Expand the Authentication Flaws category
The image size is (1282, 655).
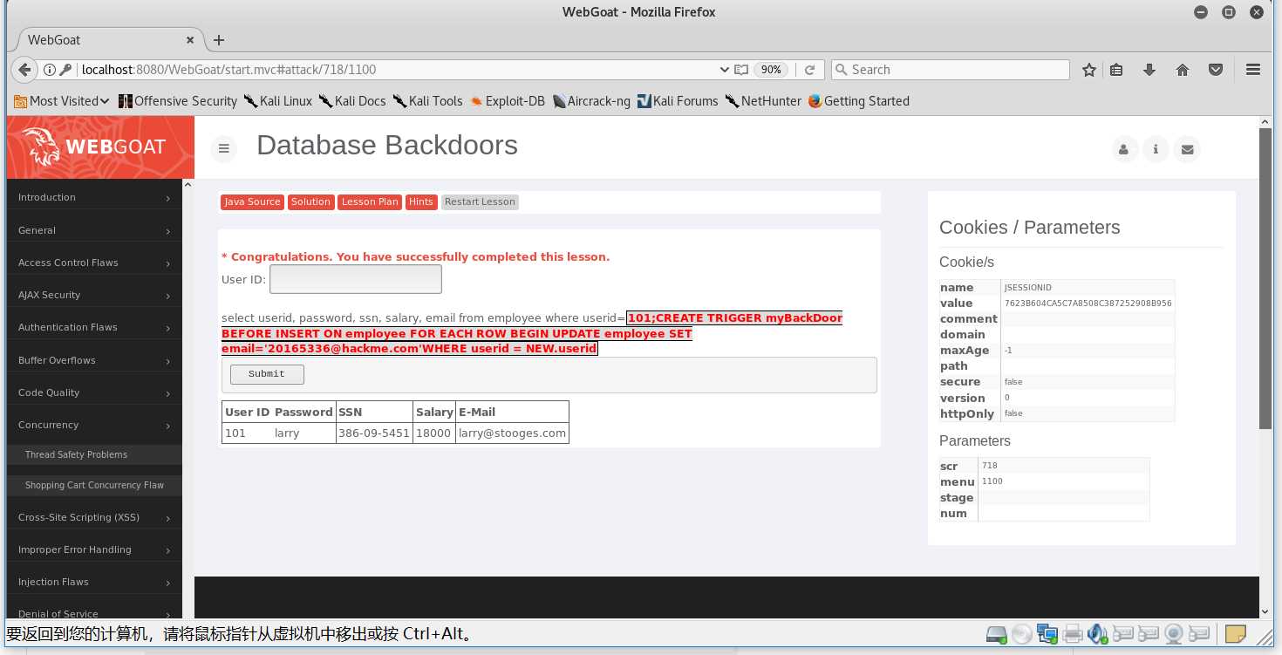[x=94, y=327]
